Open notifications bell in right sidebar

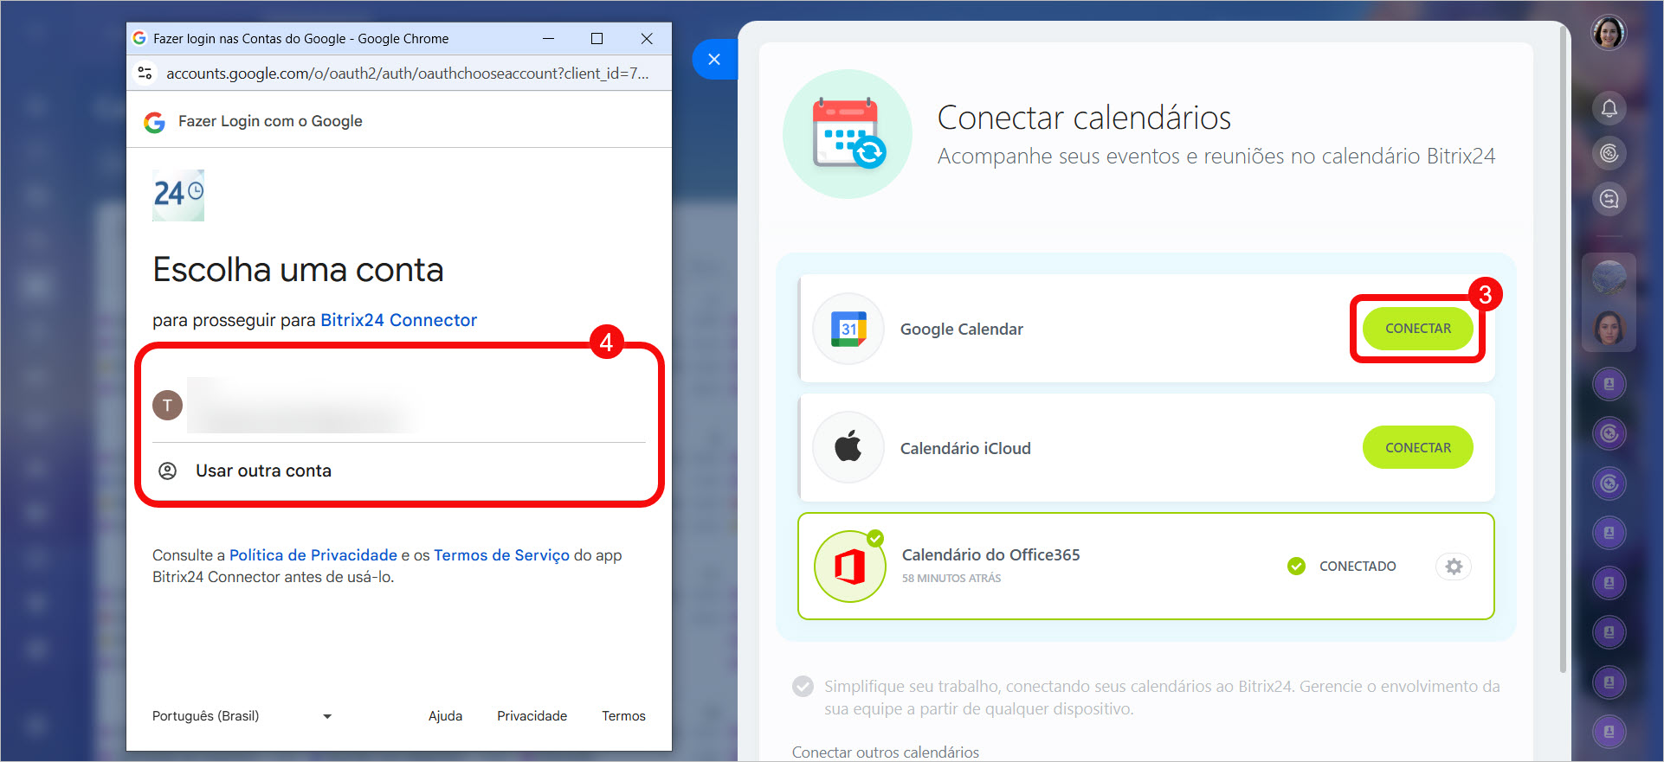pos(1609,108)
